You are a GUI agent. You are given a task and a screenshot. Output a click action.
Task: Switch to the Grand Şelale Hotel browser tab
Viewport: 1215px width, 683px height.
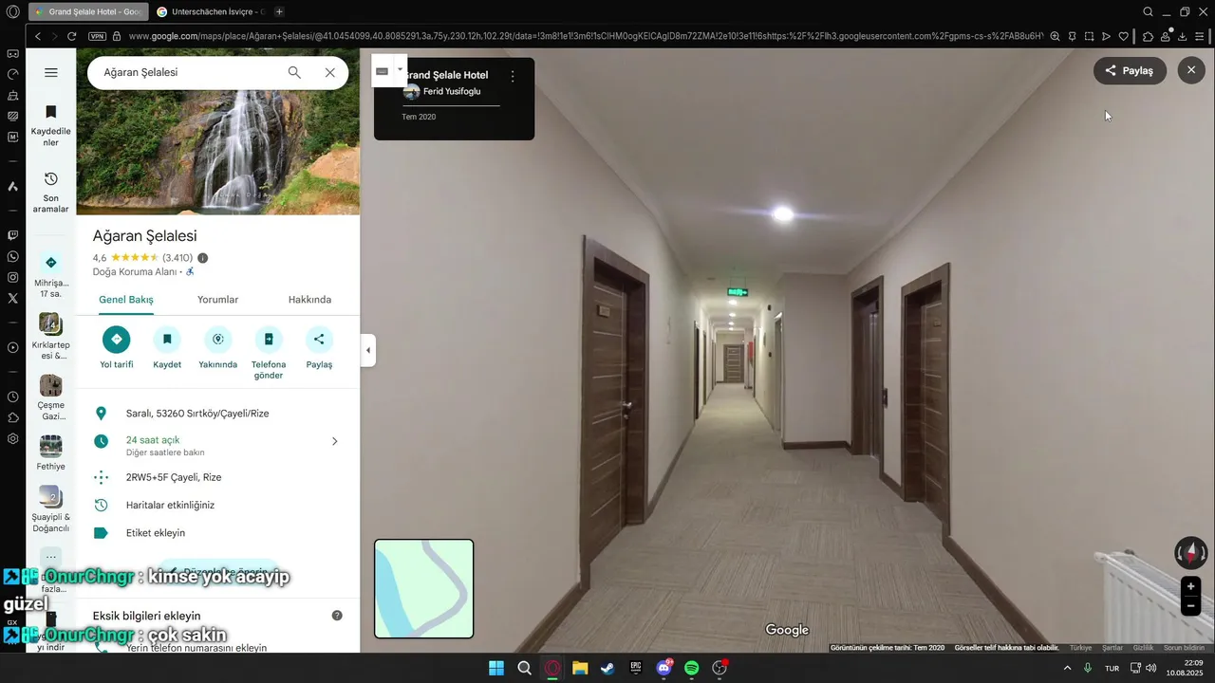87,12
